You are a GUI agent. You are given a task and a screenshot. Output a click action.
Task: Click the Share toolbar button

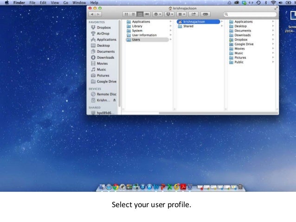[x=193, y=14]
